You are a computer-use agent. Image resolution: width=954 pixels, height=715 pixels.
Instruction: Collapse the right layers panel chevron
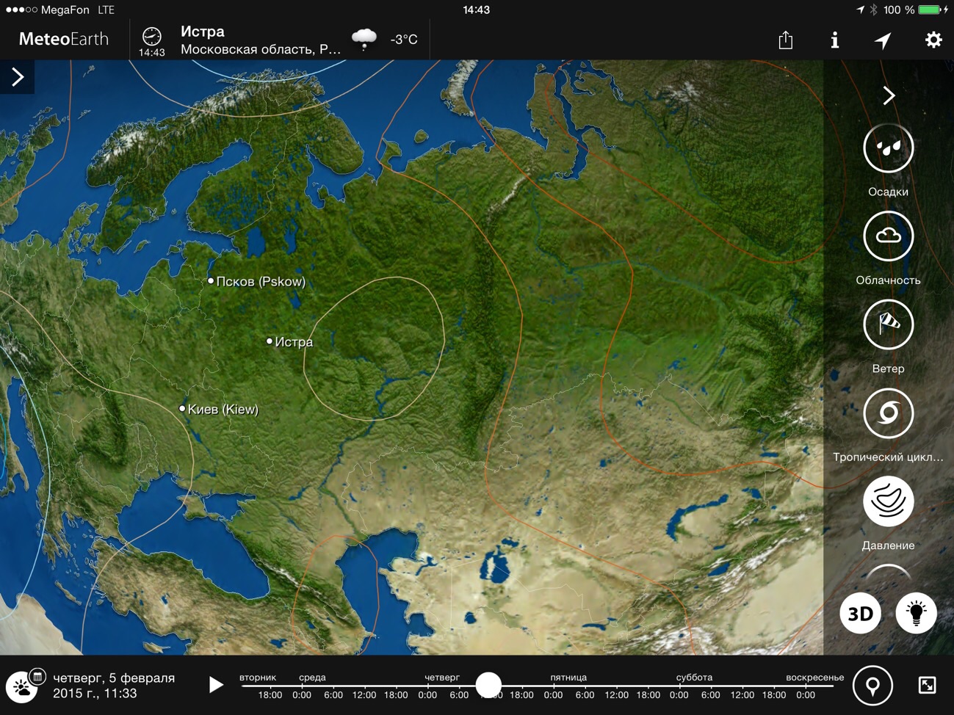tap(889, 95)
